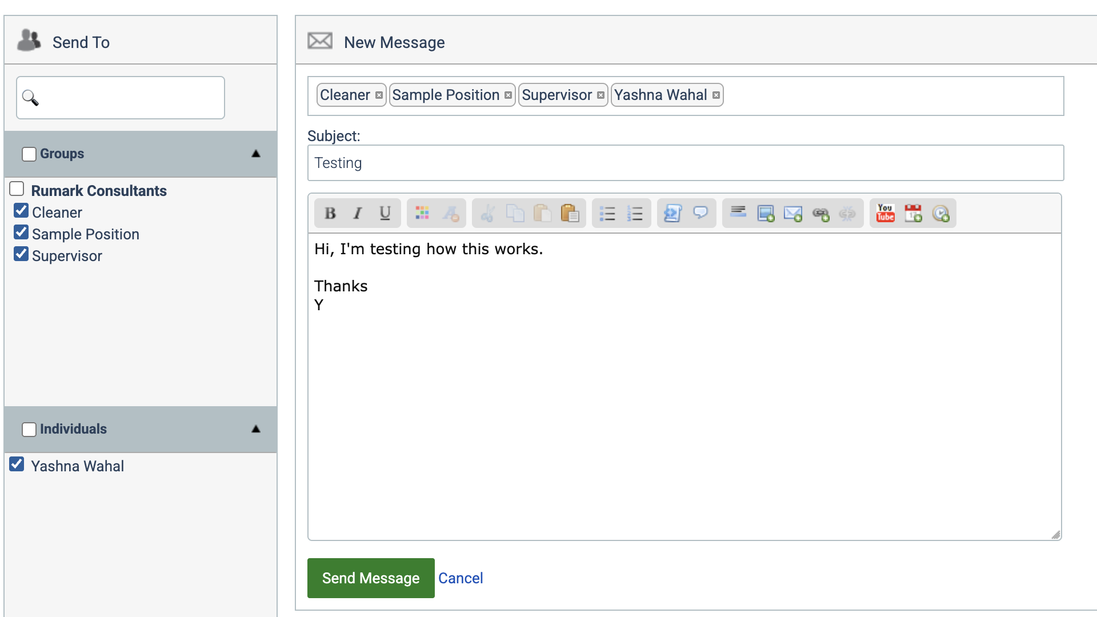
Task: Uncheck the Yashna Wahal checkbox
Action: 17,464
